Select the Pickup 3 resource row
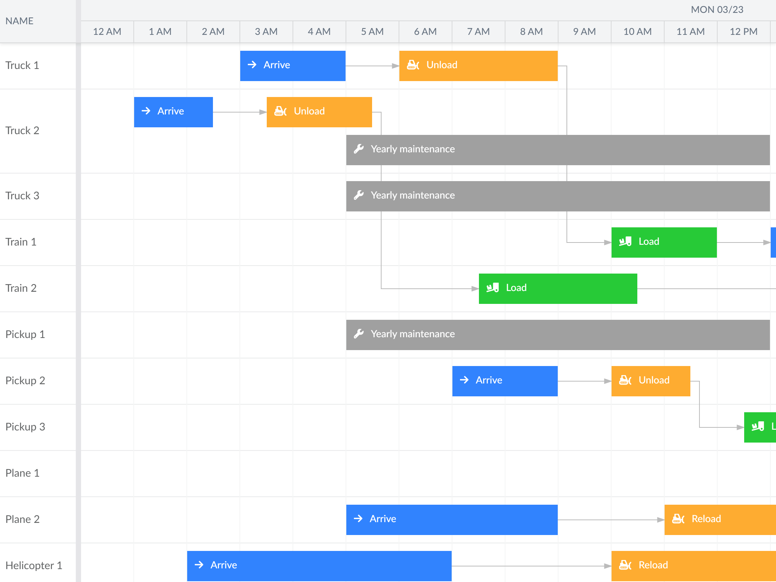 coord(38,427)
